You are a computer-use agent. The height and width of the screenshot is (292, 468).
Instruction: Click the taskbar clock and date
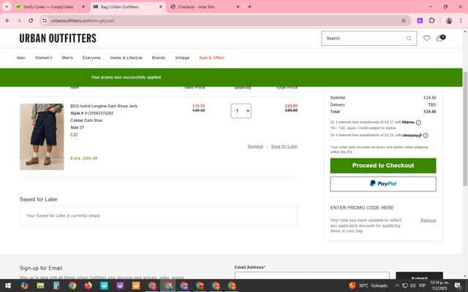tap(439, 285)
